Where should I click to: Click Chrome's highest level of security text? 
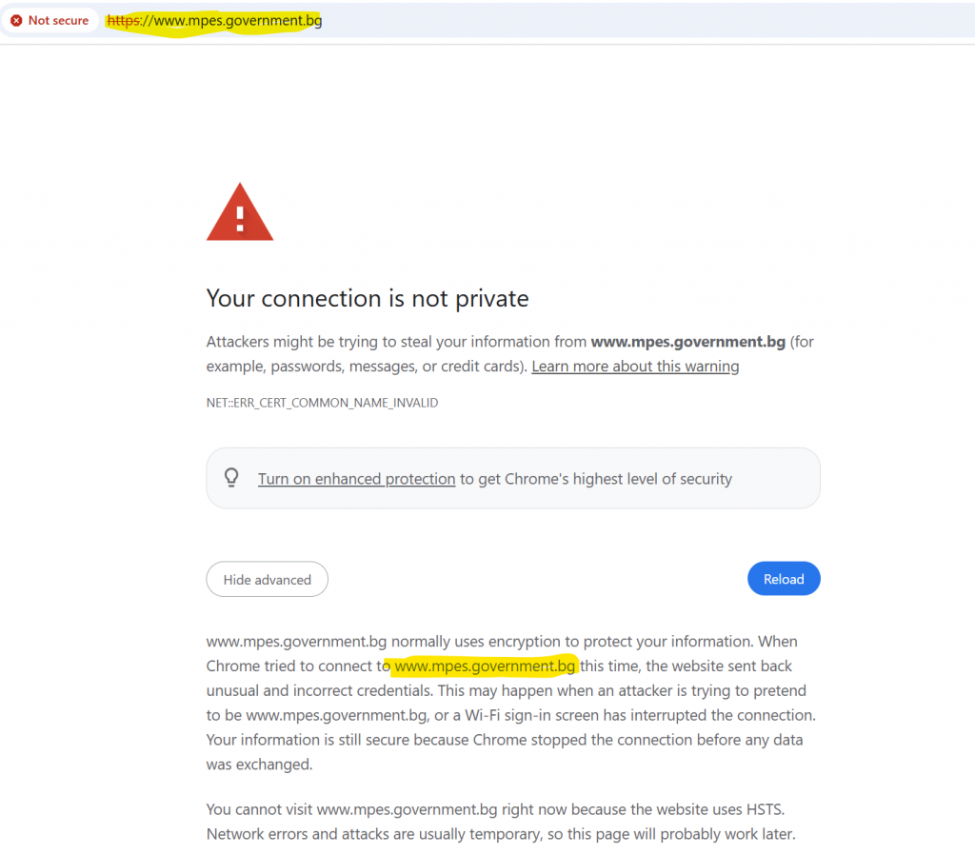pos(596,479)
